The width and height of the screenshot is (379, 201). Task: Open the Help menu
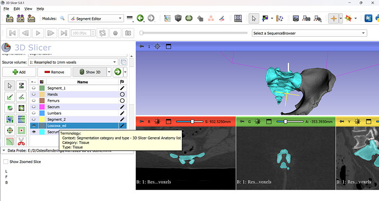pyautogui.click(x=40, y=9)
